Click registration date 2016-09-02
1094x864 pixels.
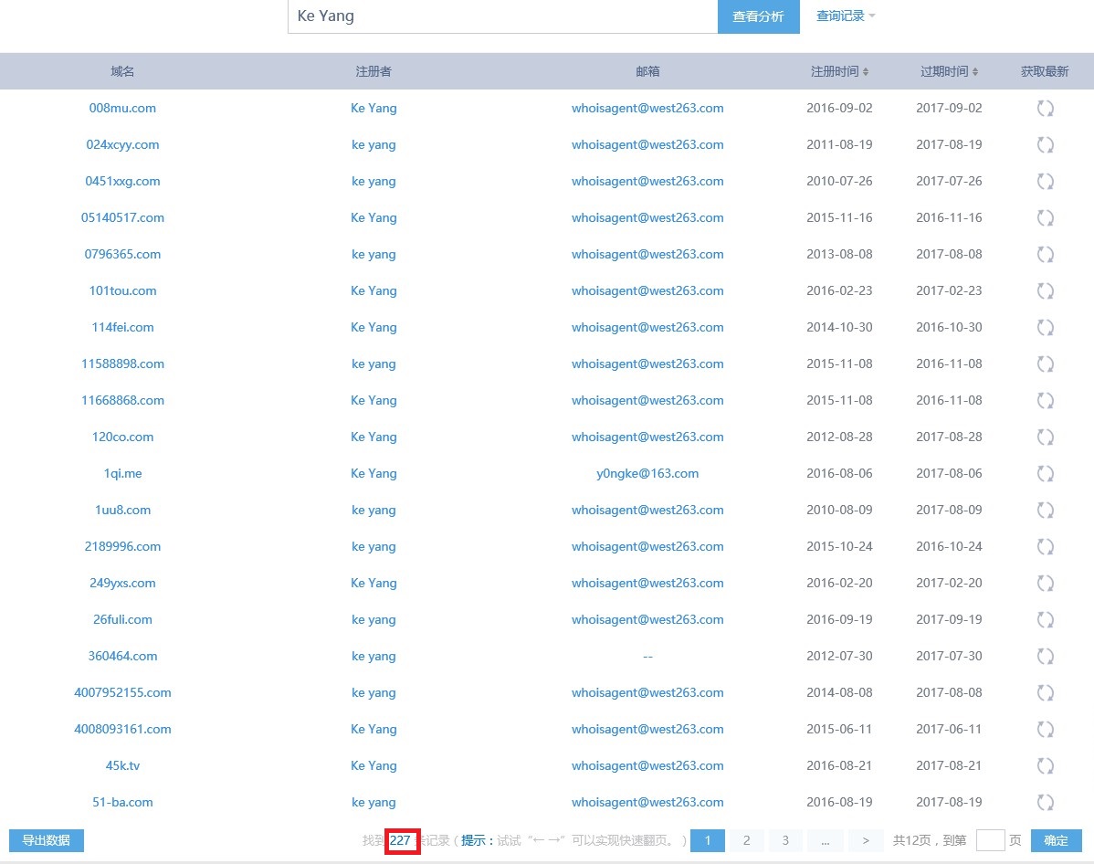tap(839, 108)
